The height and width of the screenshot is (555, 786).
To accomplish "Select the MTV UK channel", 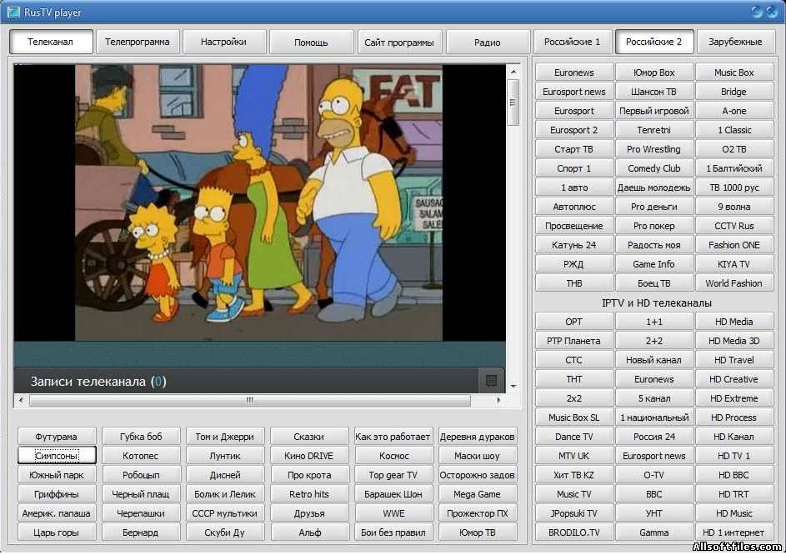I will (x=574, y=455).
